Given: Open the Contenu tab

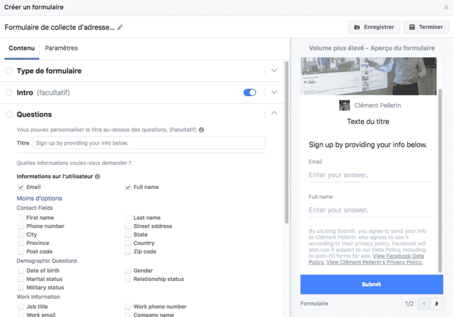Looking at the screenshot, I should tap(22, 48).
